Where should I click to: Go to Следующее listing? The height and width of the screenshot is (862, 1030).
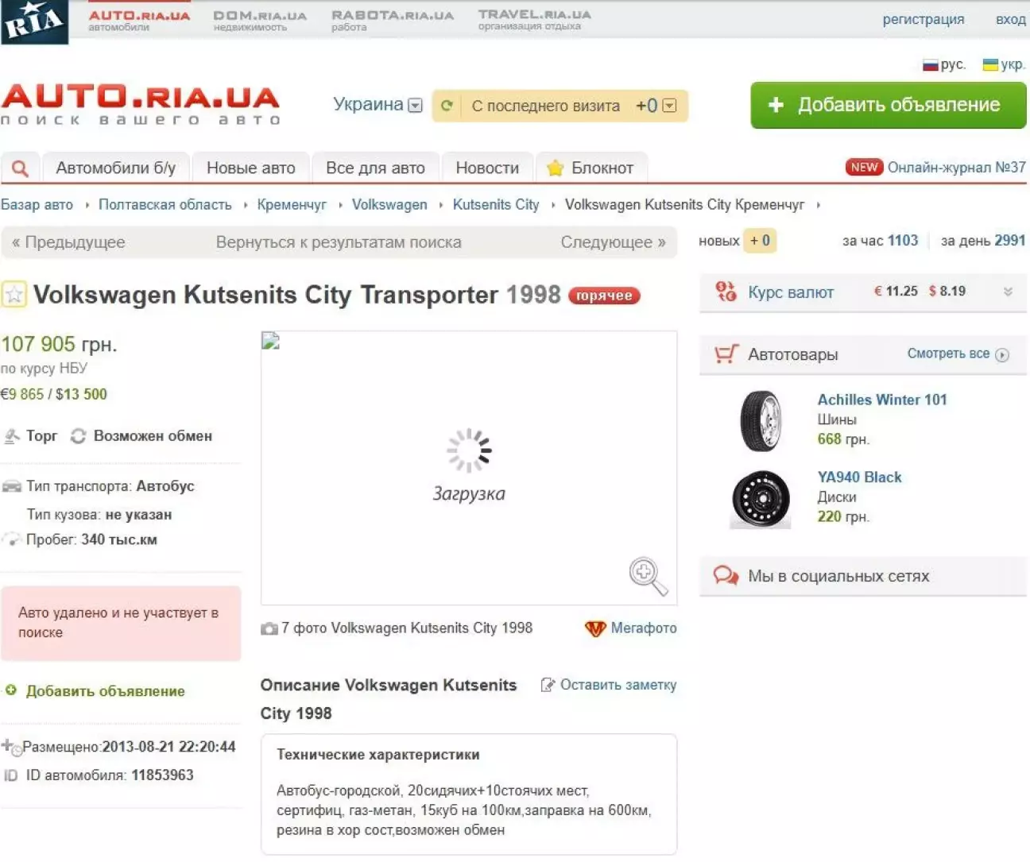pyautogui.click(x=613, y=242)
